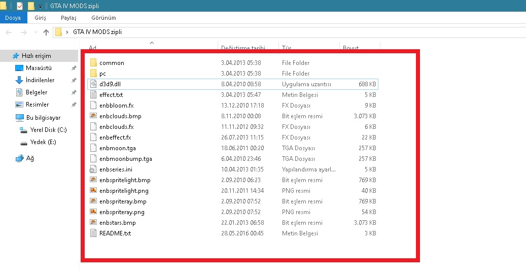The height and width of the screenshot is (274, 526).
Task: Select the pc folder icon
Action: (94, 74)
